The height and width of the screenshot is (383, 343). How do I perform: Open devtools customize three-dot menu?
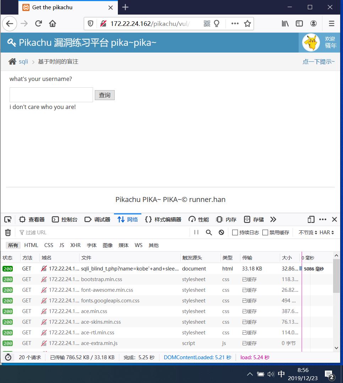(323, 220)
